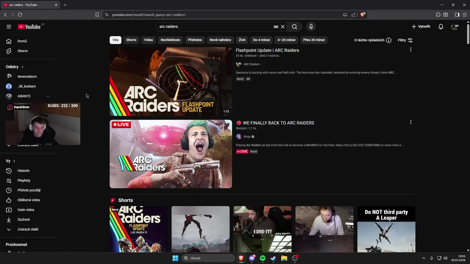Reload the page
Viewport: 470px width, 264px height.
(x=20, y=15)
